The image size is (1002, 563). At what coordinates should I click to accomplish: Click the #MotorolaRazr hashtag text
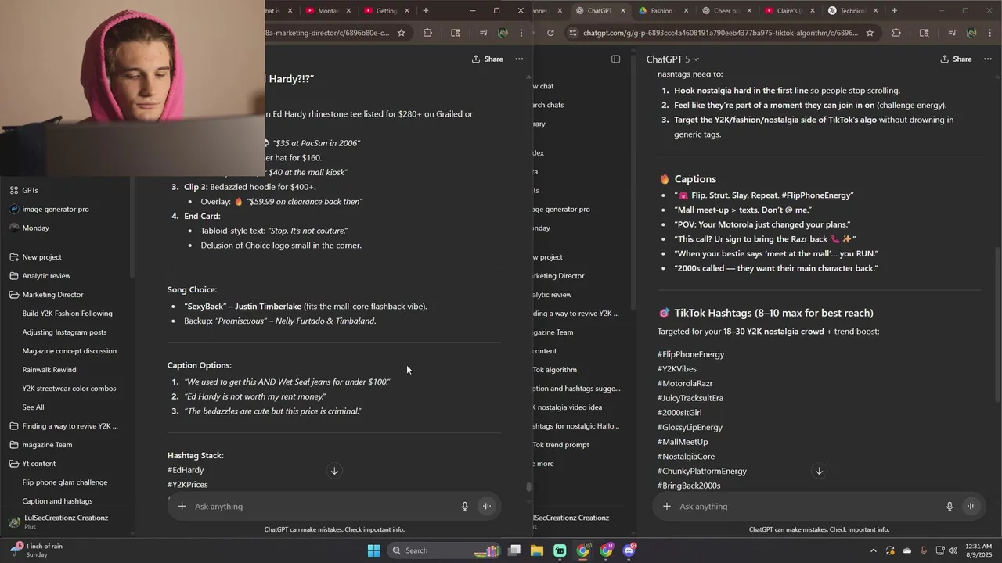(685, 384)
